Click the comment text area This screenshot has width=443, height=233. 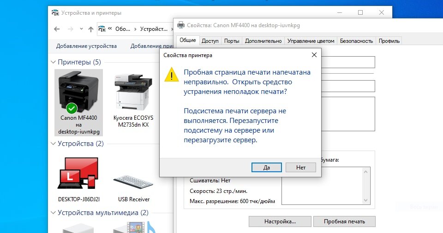[348, 114]
